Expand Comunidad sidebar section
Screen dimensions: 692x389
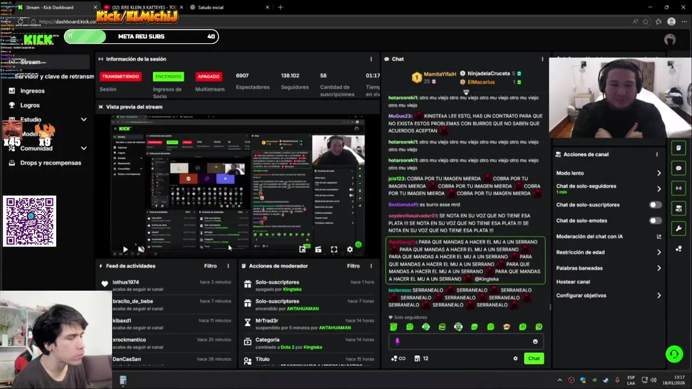click(84, 148)
